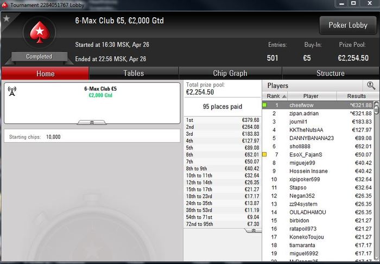This screenshot has width=380, height=264.
Task: Click the Results column header
Action: coord(356,96)
